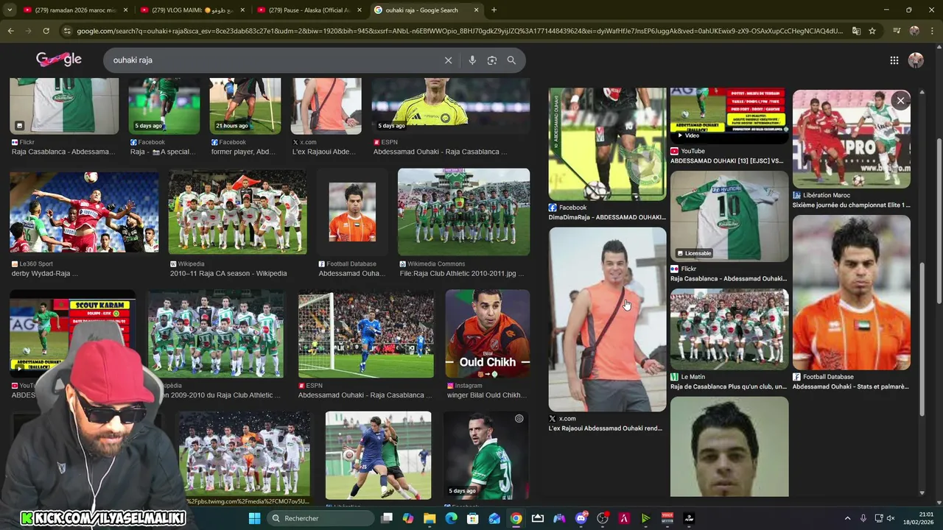This screenshot has height=530, width=943.
Task: Click 'Raja de Casablanca Plus qu'un club' link
Action: [x=729, y=386]
